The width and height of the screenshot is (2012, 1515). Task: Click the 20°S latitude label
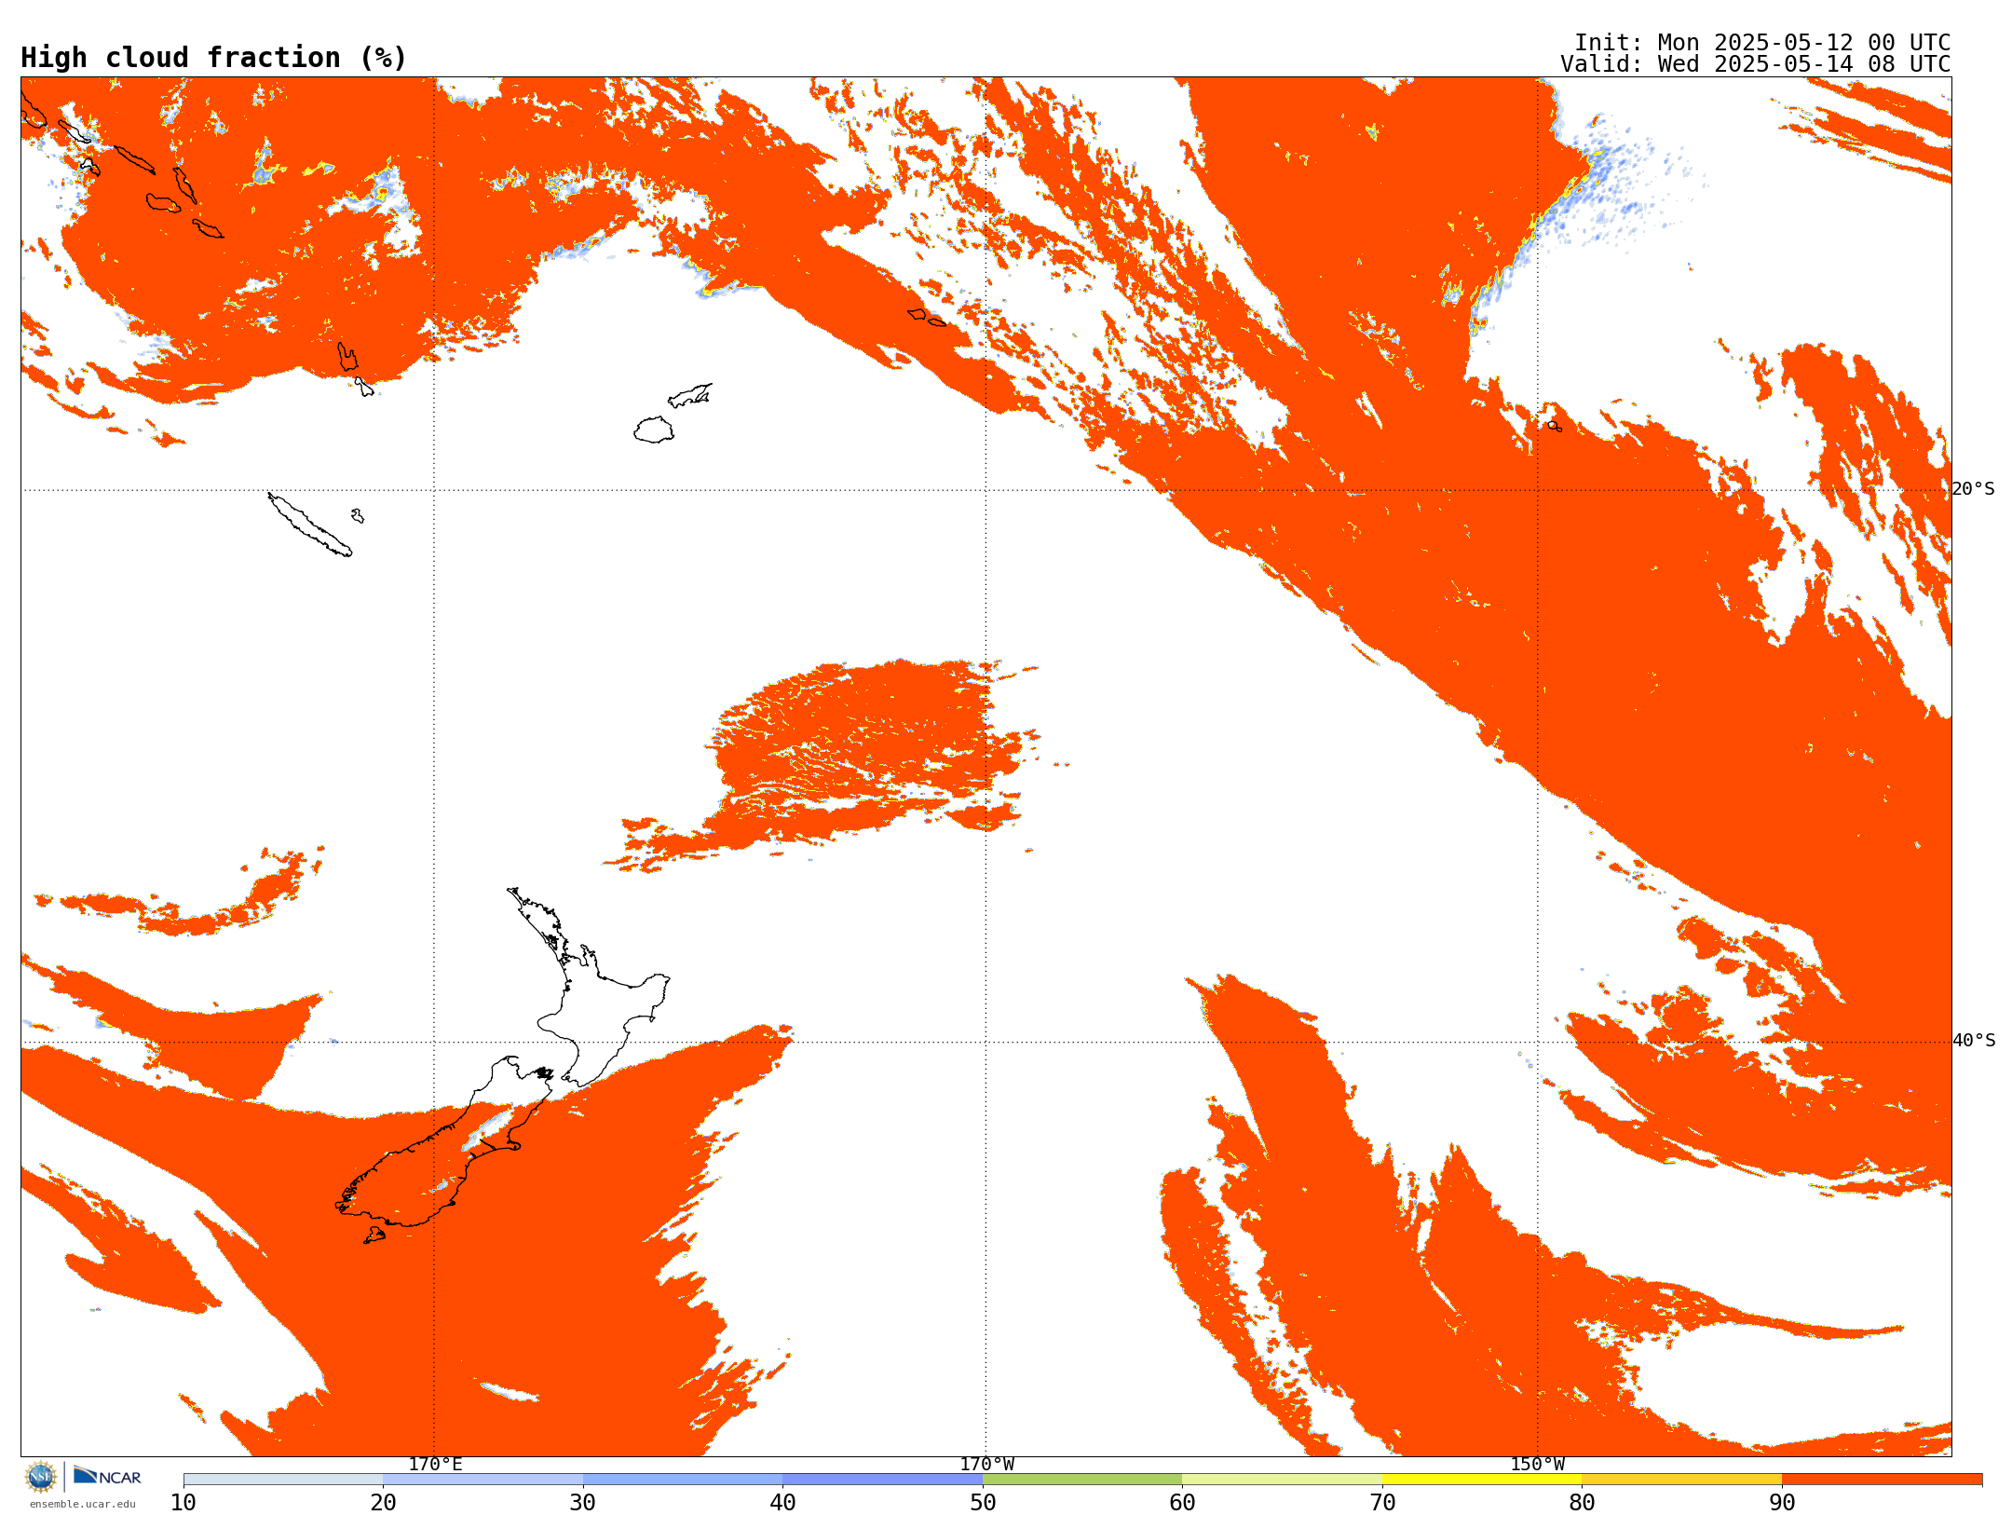[x=1973, y=489]
